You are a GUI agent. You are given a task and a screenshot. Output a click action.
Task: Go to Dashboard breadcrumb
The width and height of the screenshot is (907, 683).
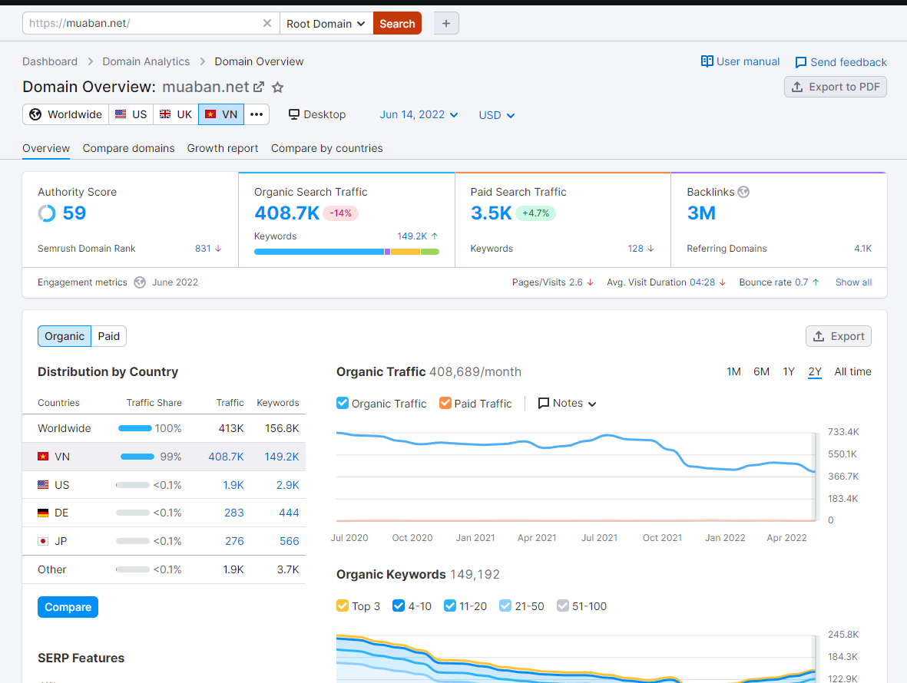(50, 61)
